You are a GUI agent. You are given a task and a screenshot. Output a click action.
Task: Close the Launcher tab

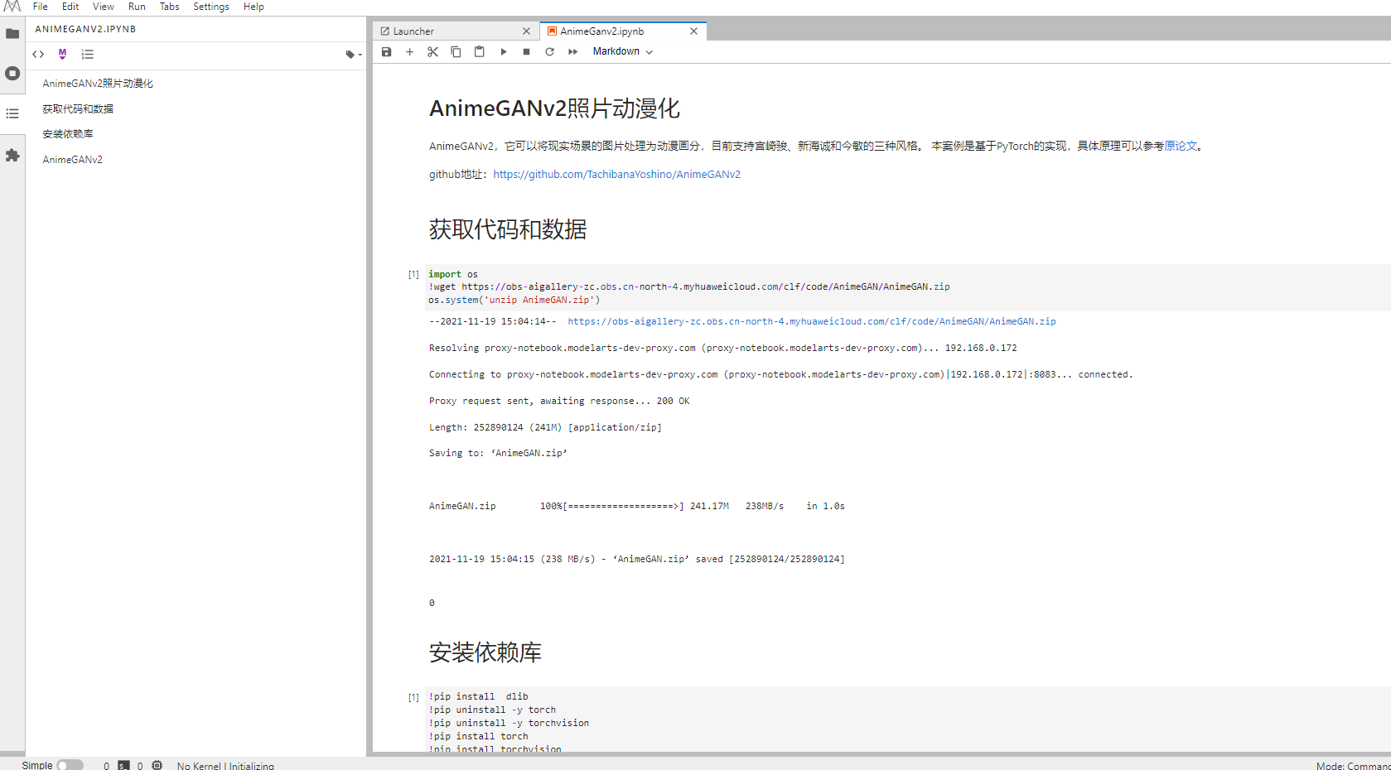(x=526, y=31)
